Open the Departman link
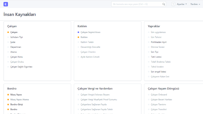203x114 pixels. point(16,47)
